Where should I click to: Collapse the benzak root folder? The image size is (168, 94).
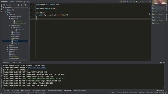pos(3,8)
